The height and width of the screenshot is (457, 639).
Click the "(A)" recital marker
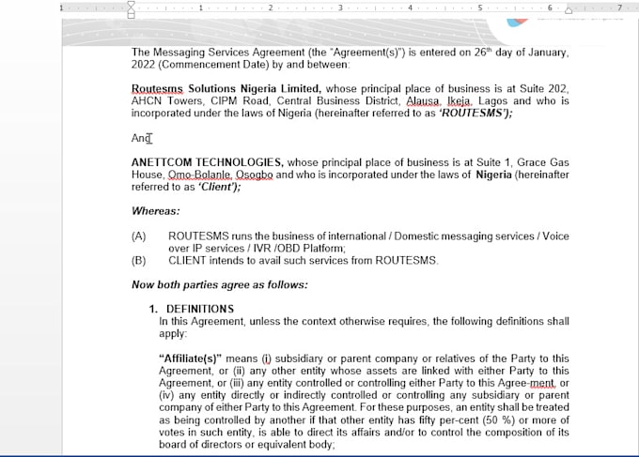coord(138,236)
